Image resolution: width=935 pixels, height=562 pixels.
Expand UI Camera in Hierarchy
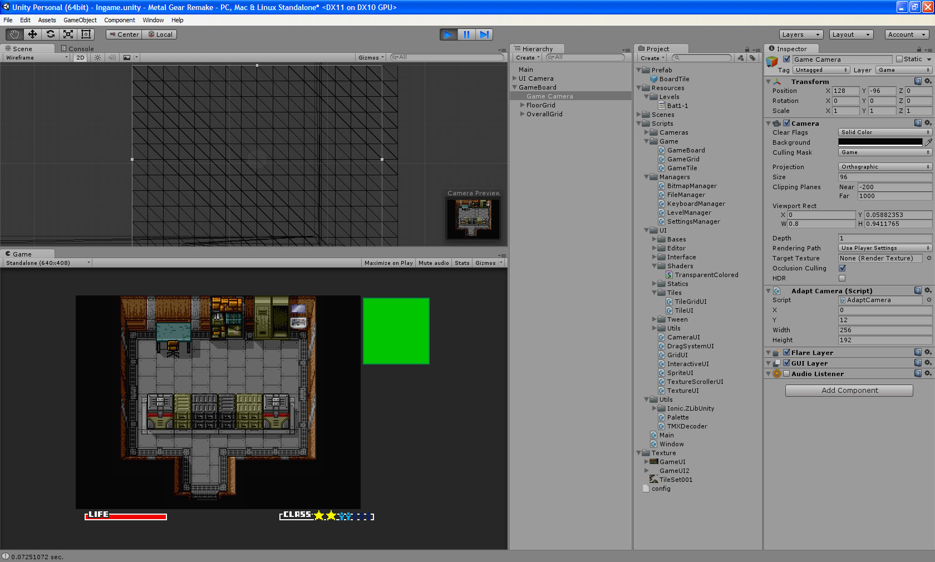[515, 78]
